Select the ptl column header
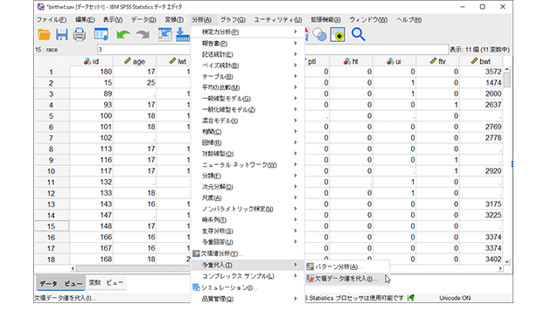Screen dimensions: 551x332 317,61
